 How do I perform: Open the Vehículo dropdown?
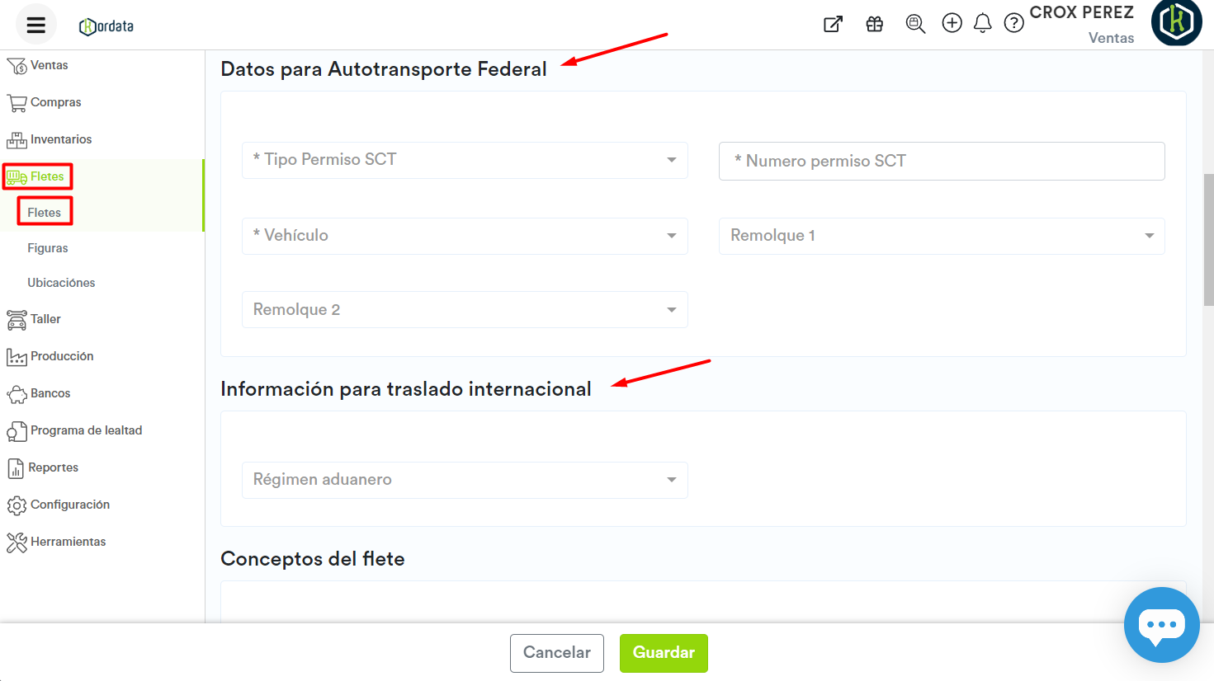click(465, 236)
